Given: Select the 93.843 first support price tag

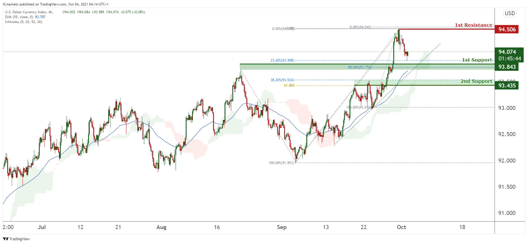Looking at the screenshot, I should [x=507, y=67].
